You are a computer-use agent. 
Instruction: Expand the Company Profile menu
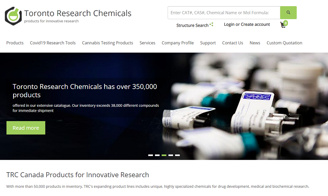(178, 43)
